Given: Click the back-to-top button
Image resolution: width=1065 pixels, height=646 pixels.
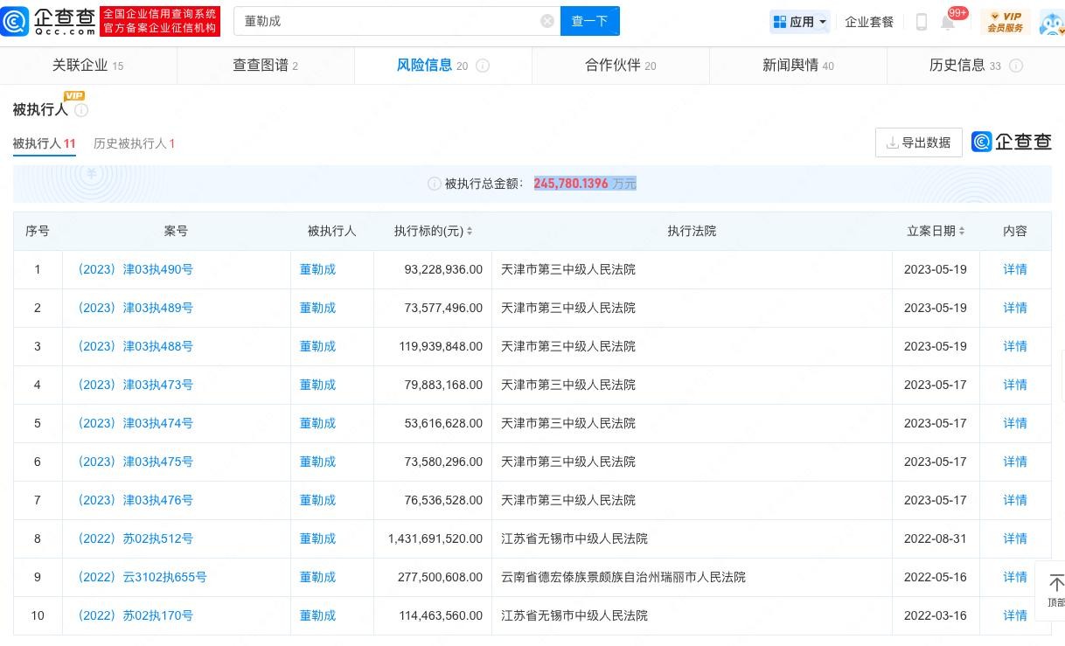Looking at the screenshot, I should [x=1055, y=590].
